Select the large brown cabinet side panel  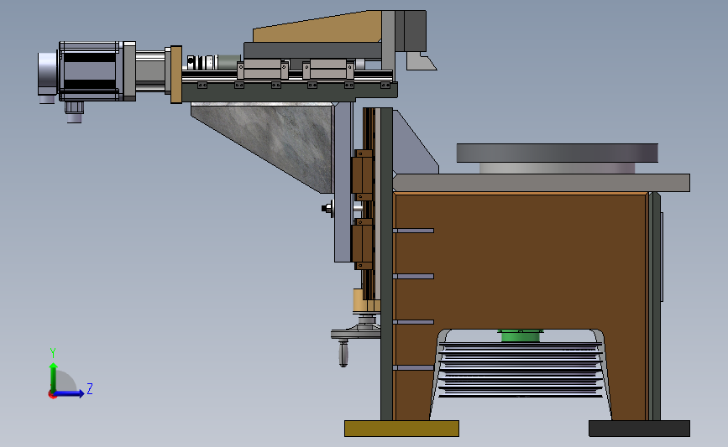click(x=520, y=260)
